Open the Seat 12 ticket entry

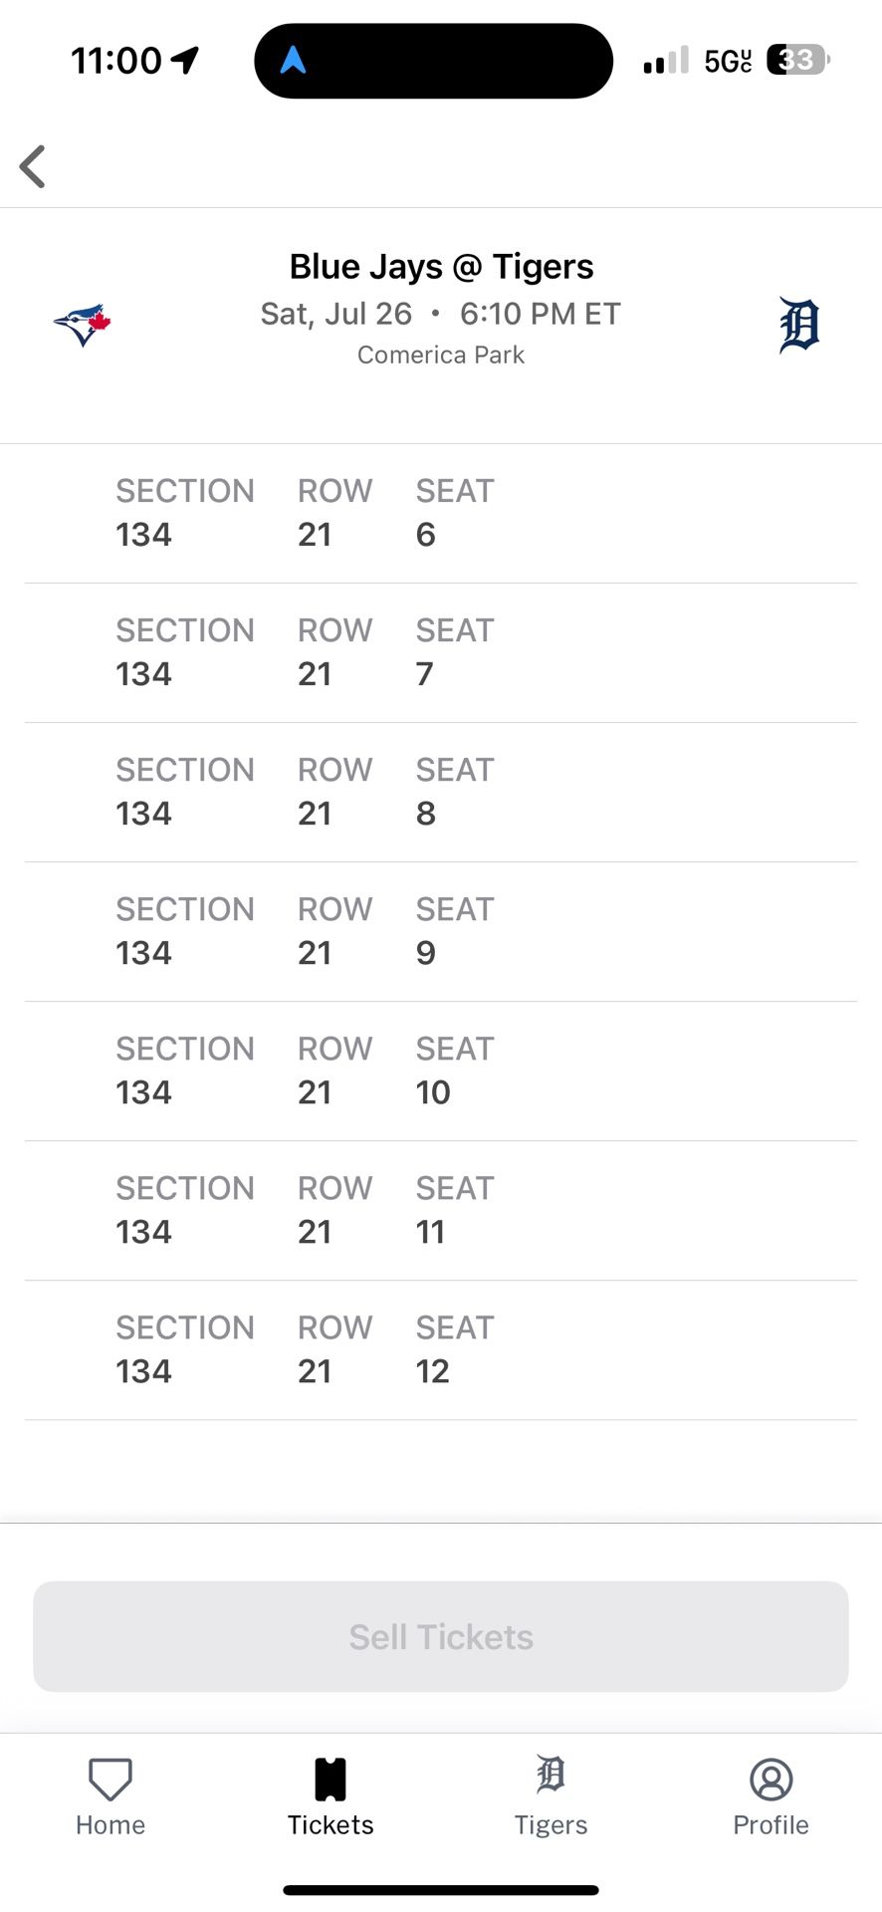(x=441, y=1349)
